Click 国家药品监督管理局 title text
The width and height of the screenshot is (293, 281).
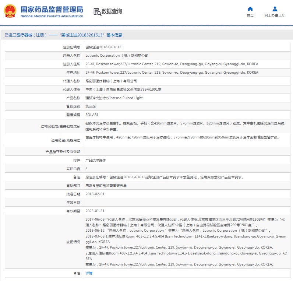(52, 9)
